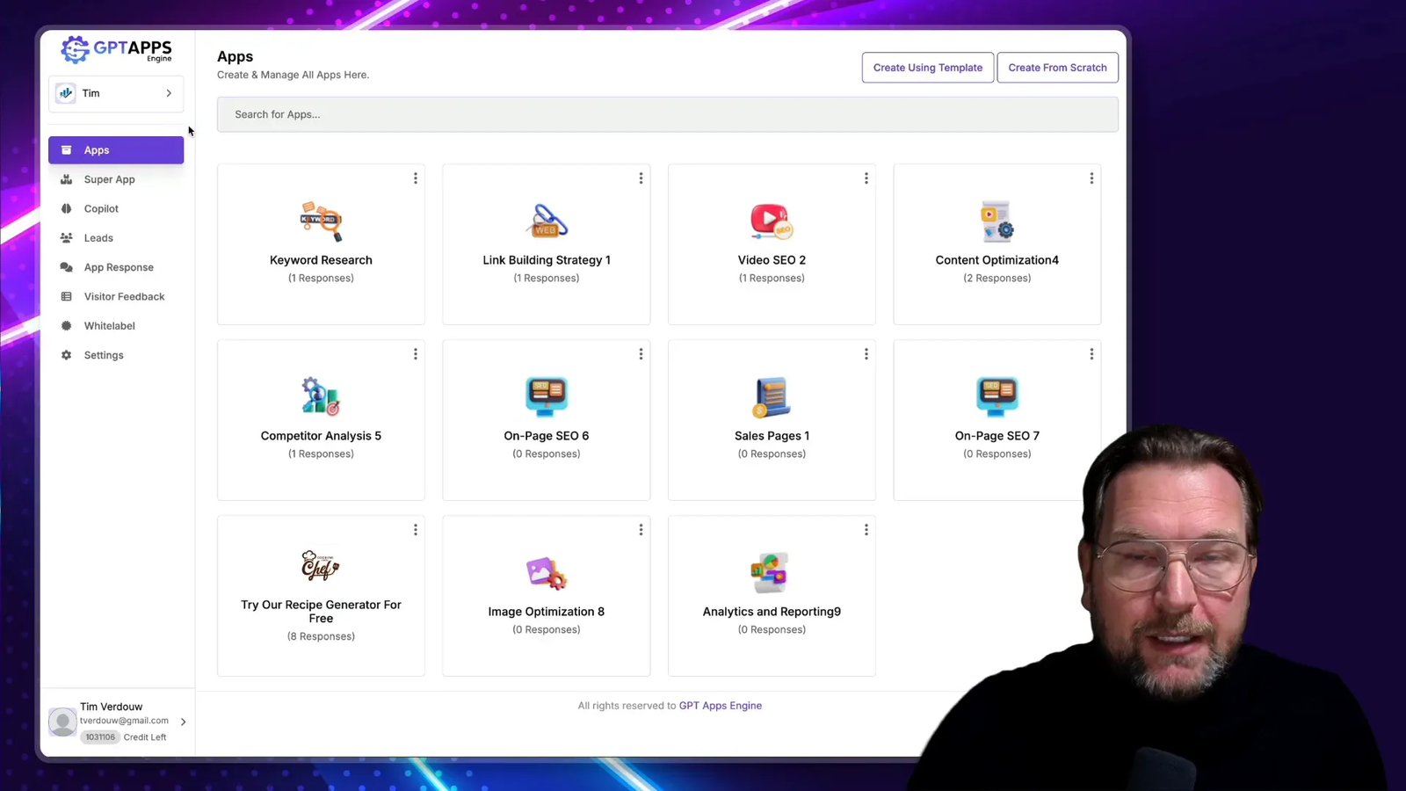Screen dimensions: 1406x791
Task: Open Competitor Analysis 5 three-dot menu
Action: [416, 354]
